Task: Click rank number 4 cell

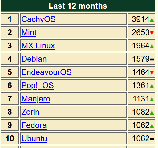Action: pos(10,59)
